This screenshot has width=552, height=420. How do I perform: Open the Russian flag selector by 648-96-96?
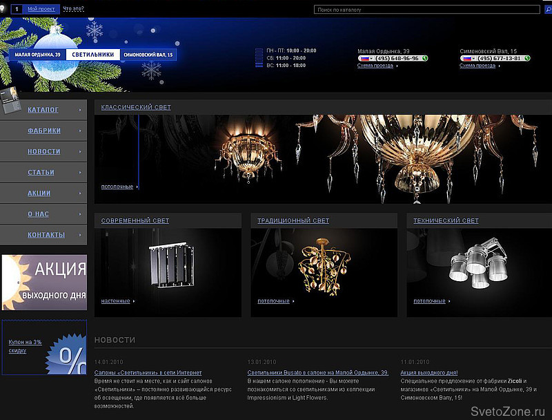coord(366,59)
